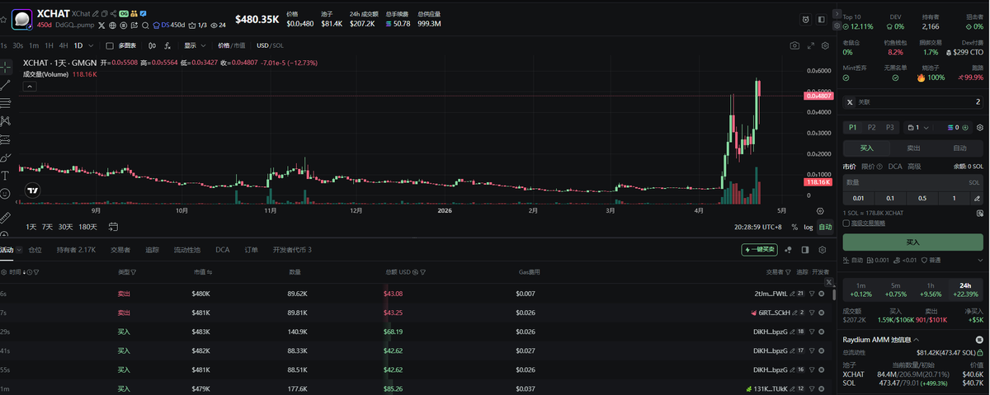Take a chart screenshot with the camera icon
The image size is (990, 395).
(794, 45)
